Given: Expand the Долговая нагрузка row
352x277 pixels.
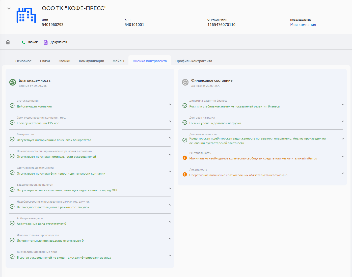Looking at the screenshot, I should 343,121.
